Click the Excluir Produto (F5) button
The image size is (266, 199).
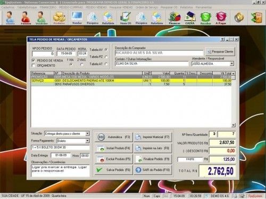[x=114, y=159]
